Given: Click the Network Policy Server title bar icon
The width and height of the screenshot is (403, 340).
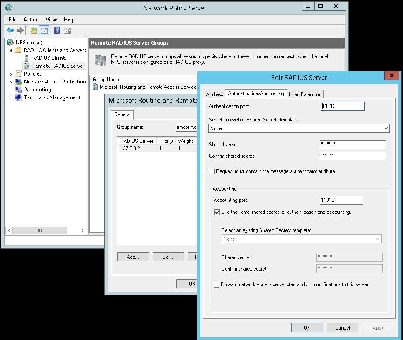Looking at the screenshot, I should point(8,8).
